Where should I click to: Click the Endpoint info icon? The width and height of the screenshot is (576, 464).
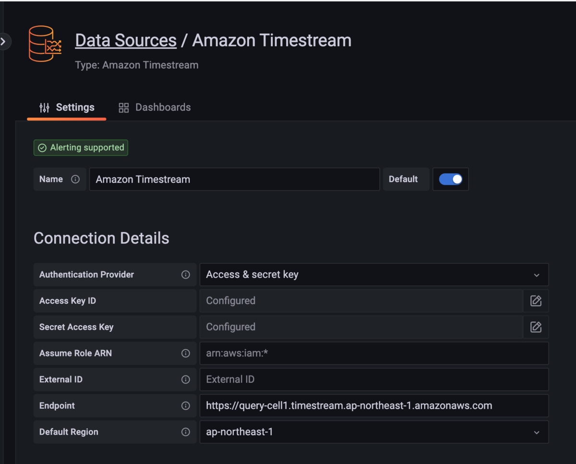186,405
